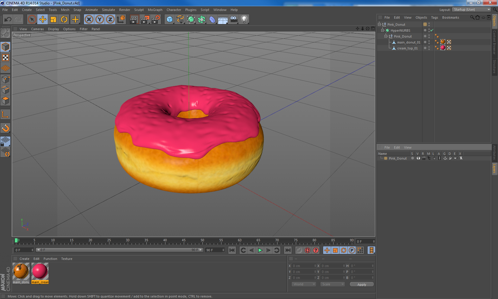Screen dimensions: 498x299
Task: Toggle the HyperNURBS green enable checkmark
Action: [x=432, y=30]
